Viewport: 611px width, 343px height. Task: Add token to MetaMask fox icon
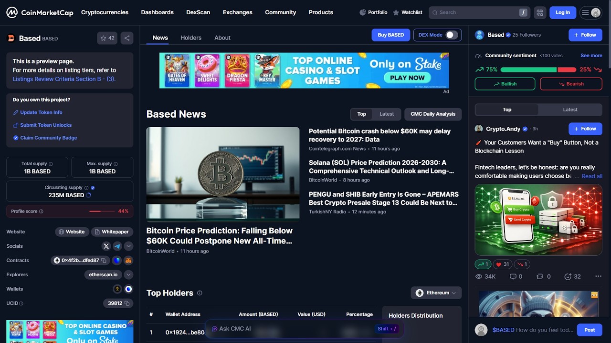pyautogui.click(x=128, y=261)
